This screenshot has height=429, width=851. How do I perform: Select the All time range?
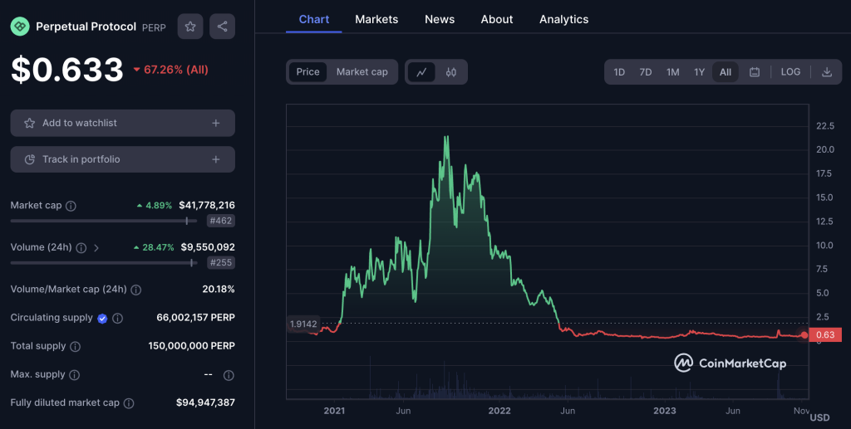point(725,72)
